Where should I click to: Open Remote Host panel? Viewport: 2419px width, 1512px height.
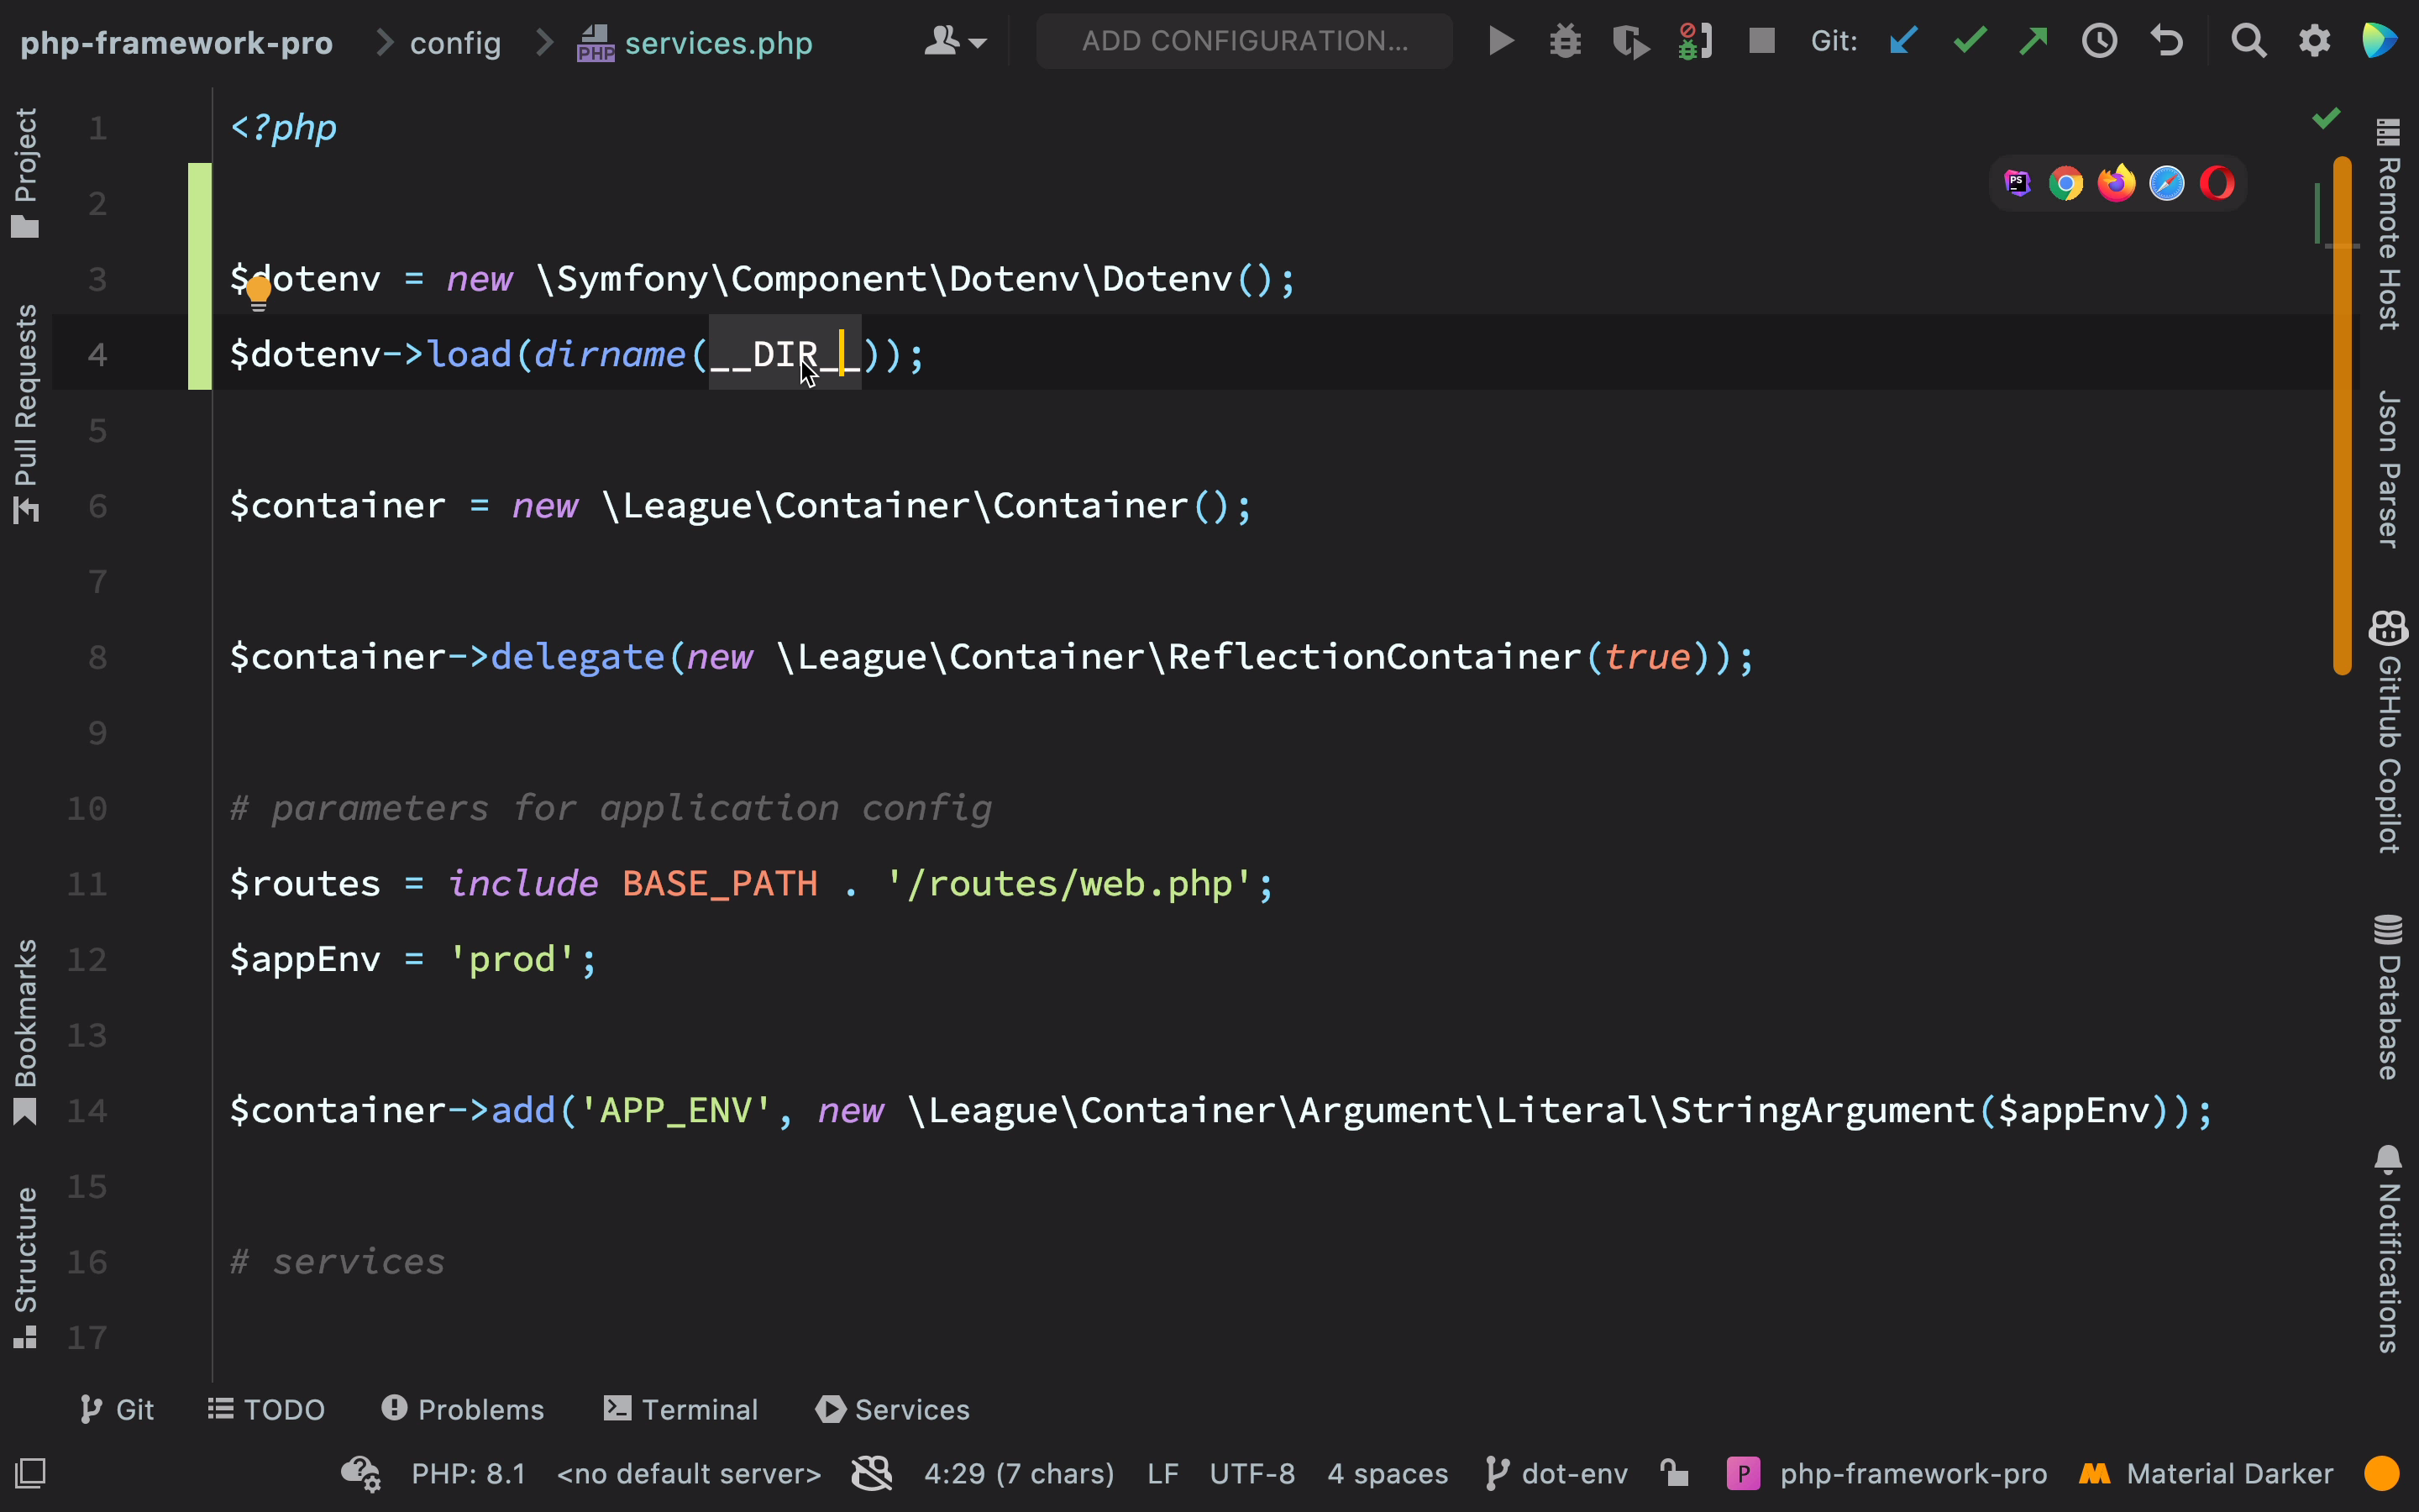click(x=2388, y=224)
